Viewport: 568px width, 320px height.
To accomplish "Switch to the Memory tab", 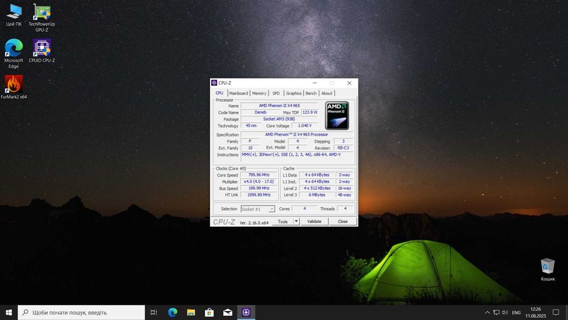I will 259,94.
